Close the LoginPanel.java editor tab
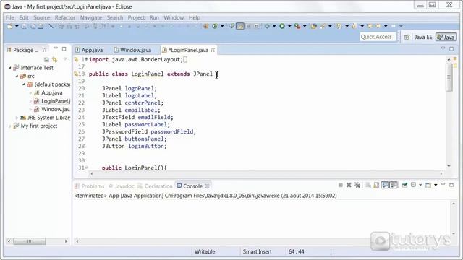Viewport: 463px width, 260px height. tap(213, 50)
